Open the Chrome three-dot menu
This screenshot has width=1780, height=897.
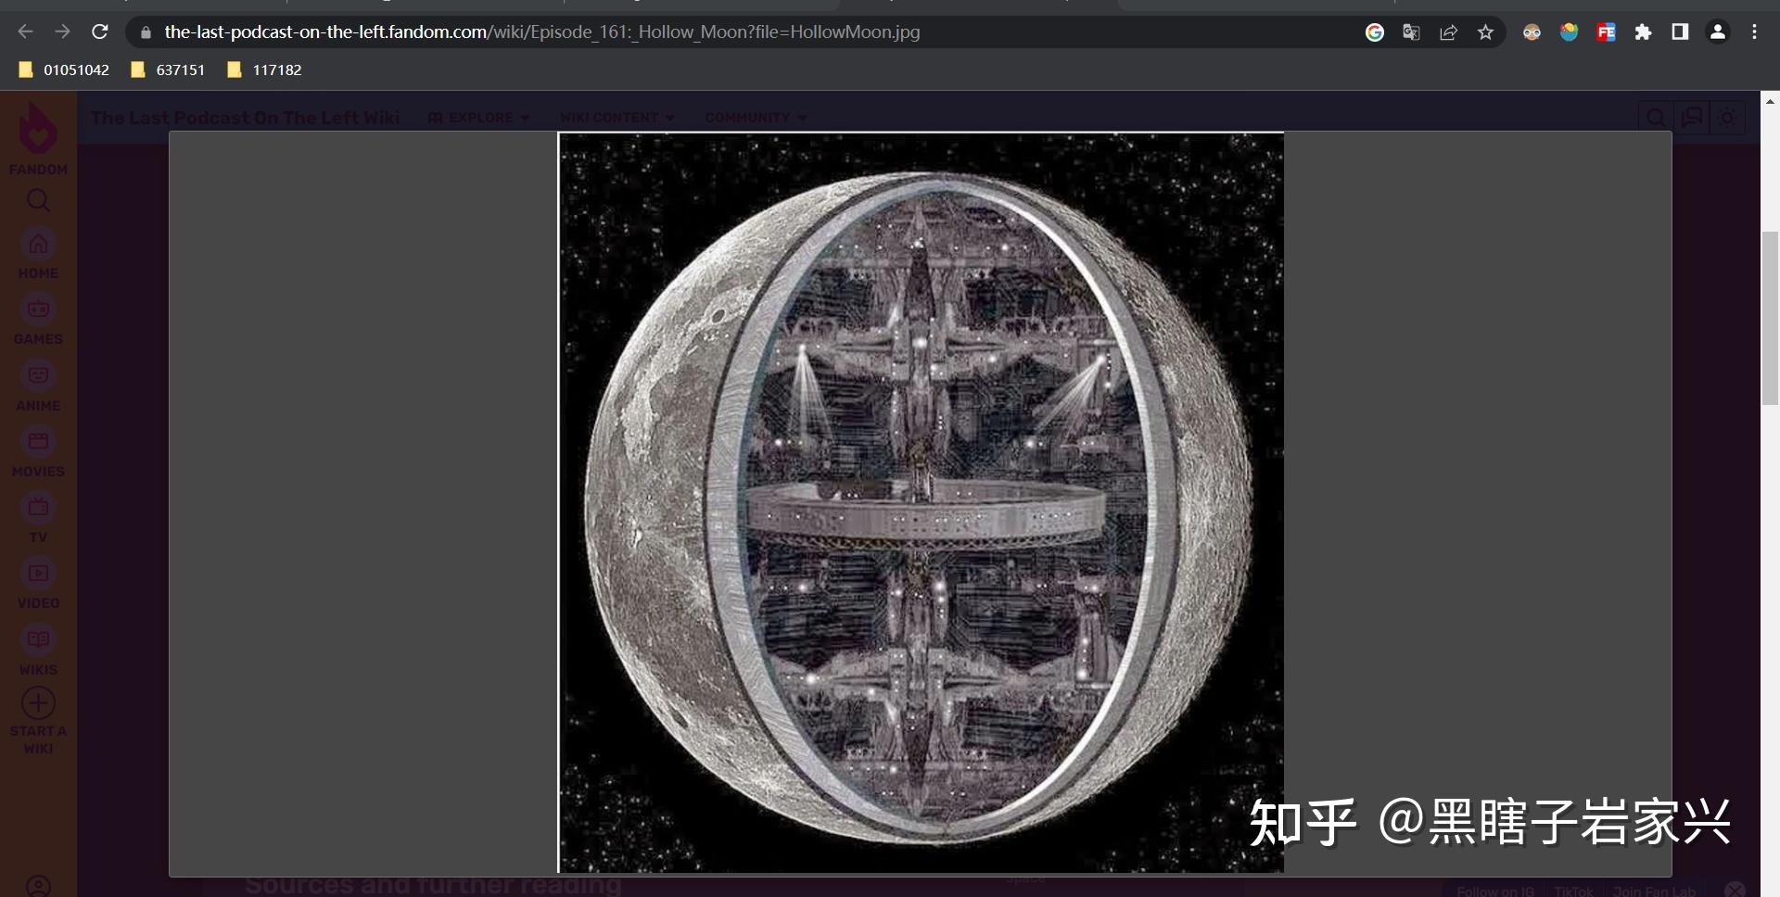(x=1755, y=32)
